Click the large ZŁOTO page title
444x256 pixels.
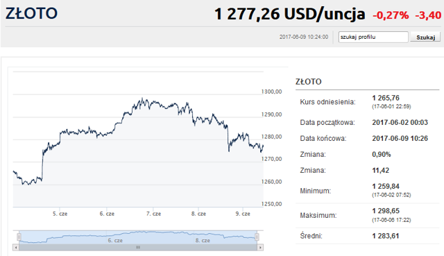click(31, 13)
